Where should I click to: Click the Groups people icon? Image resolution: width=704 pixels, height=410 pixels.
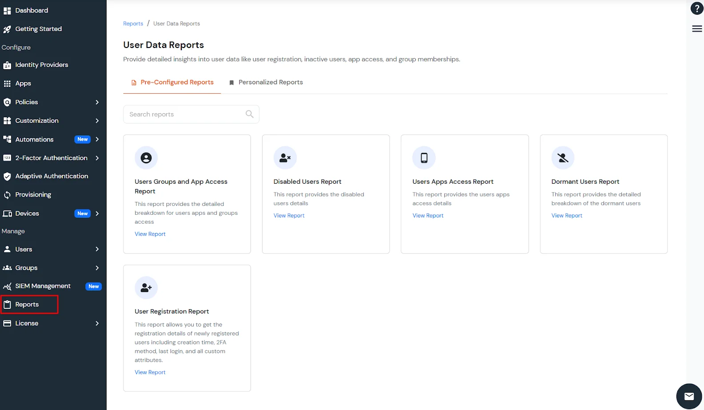click(7, 268)
